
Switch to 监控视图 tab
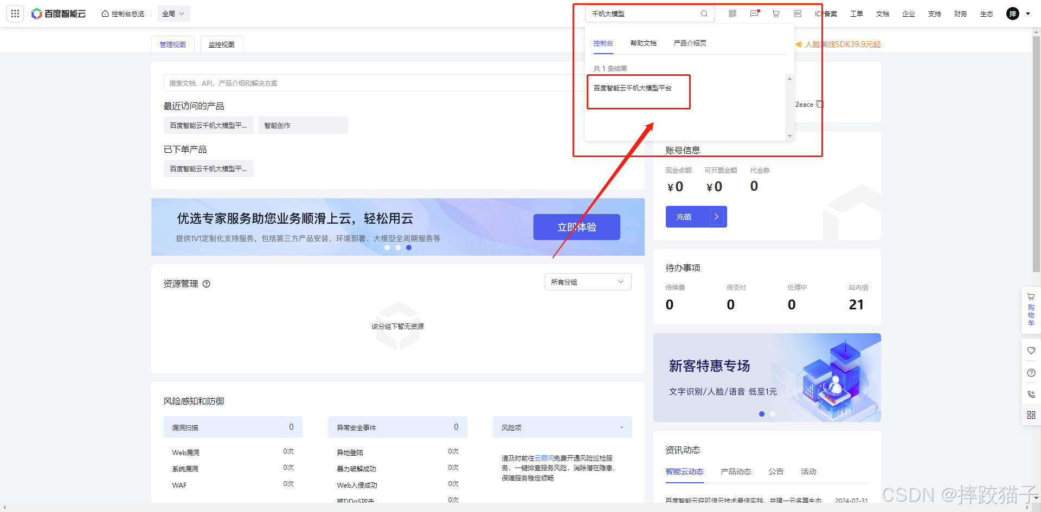(221, 44)
